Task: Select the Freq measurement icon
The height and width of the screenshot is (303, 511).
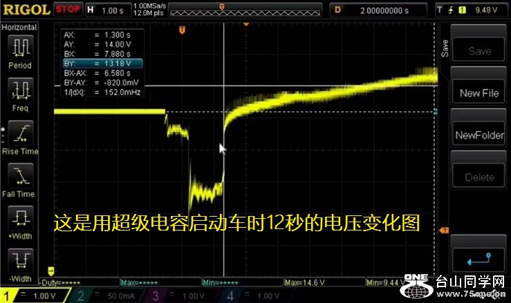Action: point(20,91)
